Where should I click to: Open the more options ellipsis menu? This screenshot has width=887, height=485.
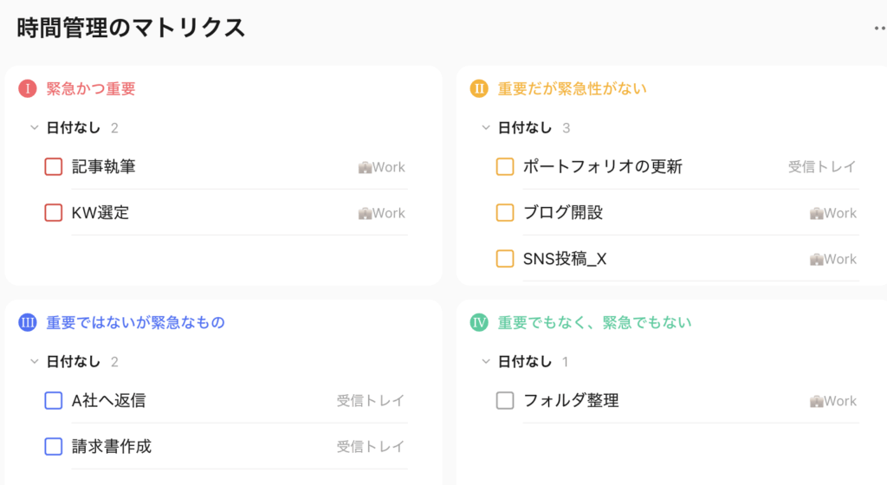point(880,28)
